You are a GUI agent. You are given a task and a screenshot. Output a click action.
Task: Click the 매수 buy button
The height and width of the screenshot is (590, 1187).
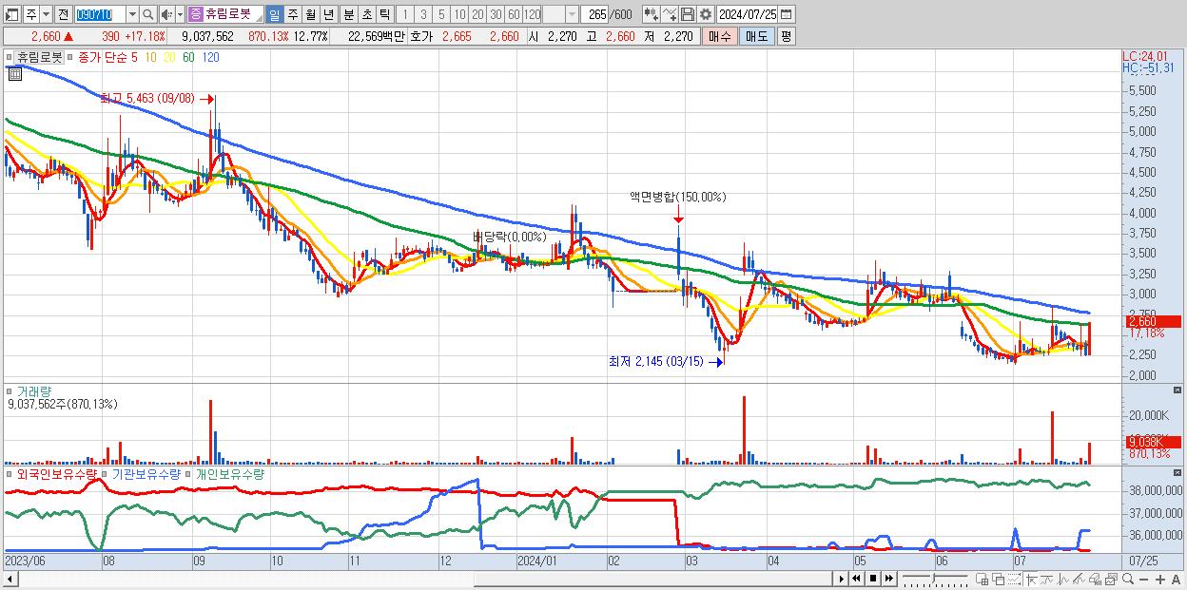(x=720, y=36)
